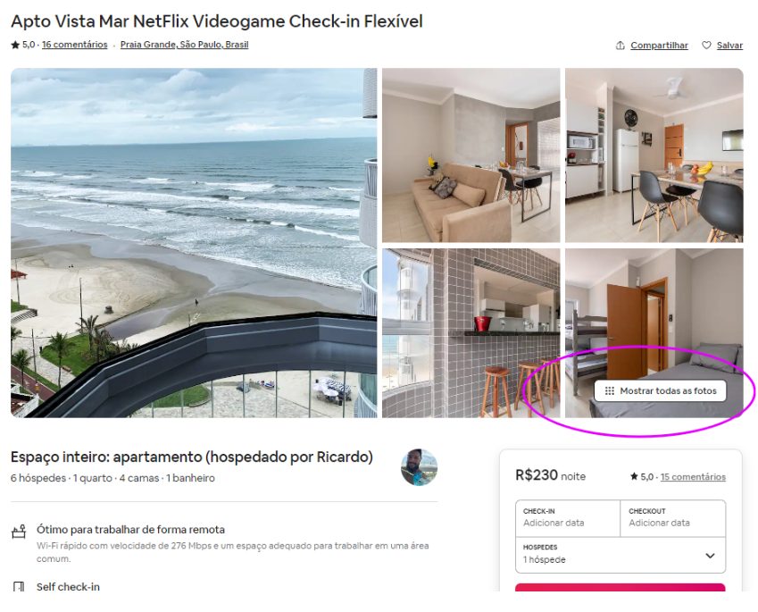Viewport: 758px width, 612px height.
Task: Open the Hóspedes guest selector field
Action: pos(621,555)
